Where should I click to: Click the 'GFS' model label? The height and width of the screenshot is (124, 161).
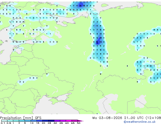tap(38, 118)
